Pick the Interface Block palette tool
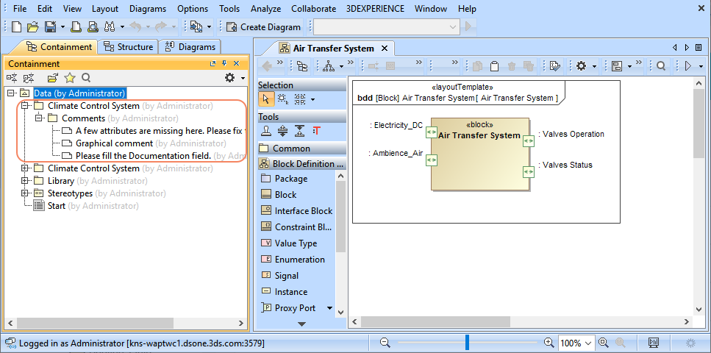This screenshot has width=711, height=353. coord(303,211)
